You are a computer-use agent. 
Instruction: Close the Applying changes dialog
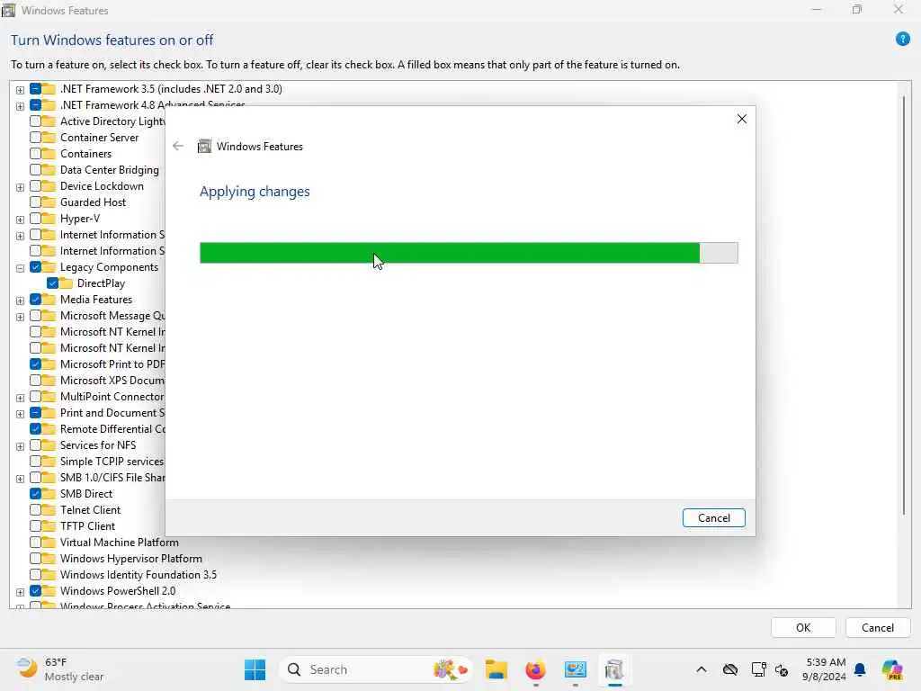click(x=742, y=119)
